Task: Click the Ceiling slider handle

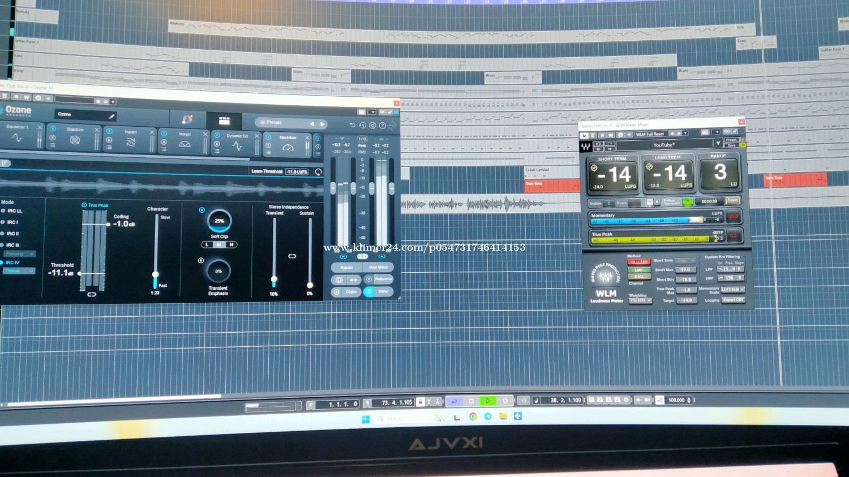Action: 108,225
